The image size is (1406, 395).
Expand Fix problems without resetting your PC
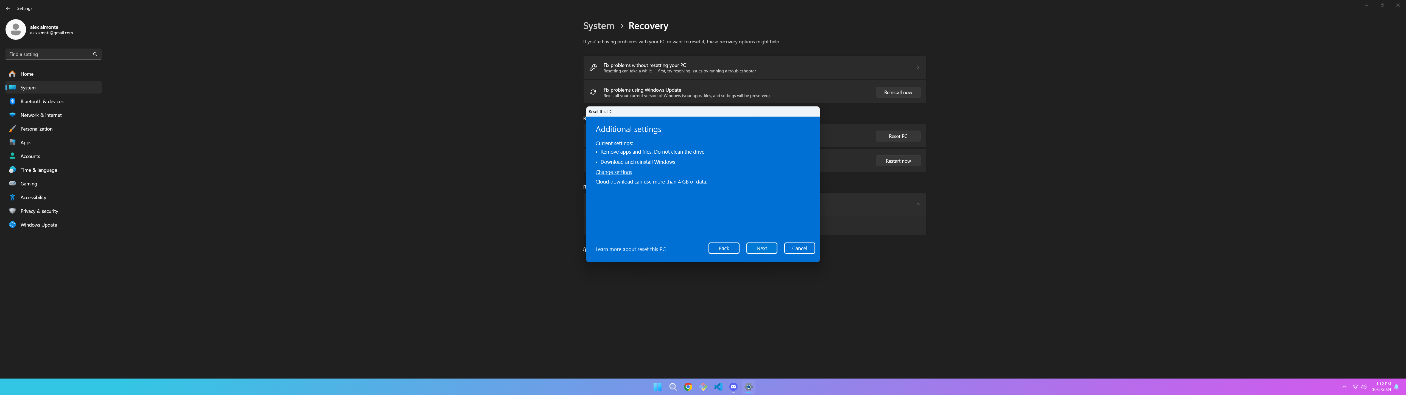(917, 68)
